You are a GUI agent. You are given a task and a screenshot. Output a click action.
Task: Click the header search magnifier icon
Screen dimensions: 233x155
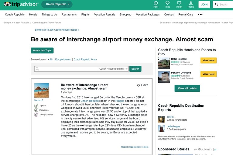(x=217, y=5)
